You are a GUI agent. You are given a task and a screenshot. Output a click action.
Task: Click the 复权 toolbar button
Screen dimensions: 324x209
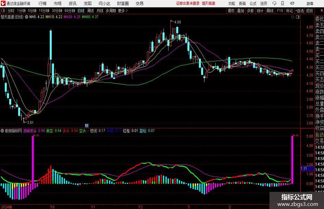pos(231,11)
